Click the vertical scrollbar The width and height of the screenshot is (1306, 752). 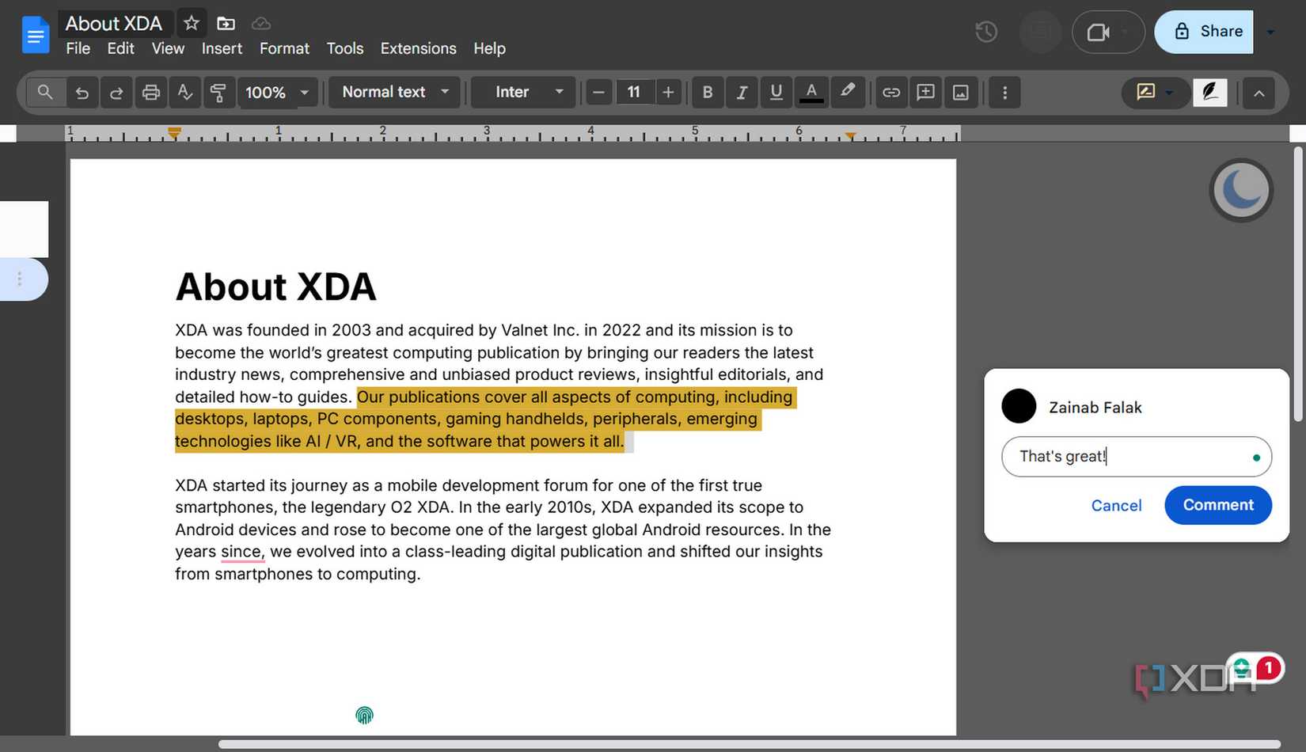coord(1298,284)
